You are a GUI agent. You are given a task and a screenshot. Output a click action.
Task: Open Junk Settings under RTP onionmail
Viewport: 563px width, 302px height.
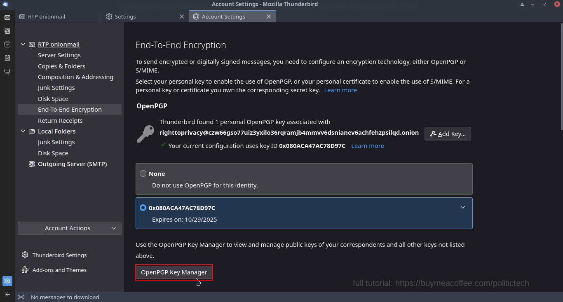pos(56,88)
